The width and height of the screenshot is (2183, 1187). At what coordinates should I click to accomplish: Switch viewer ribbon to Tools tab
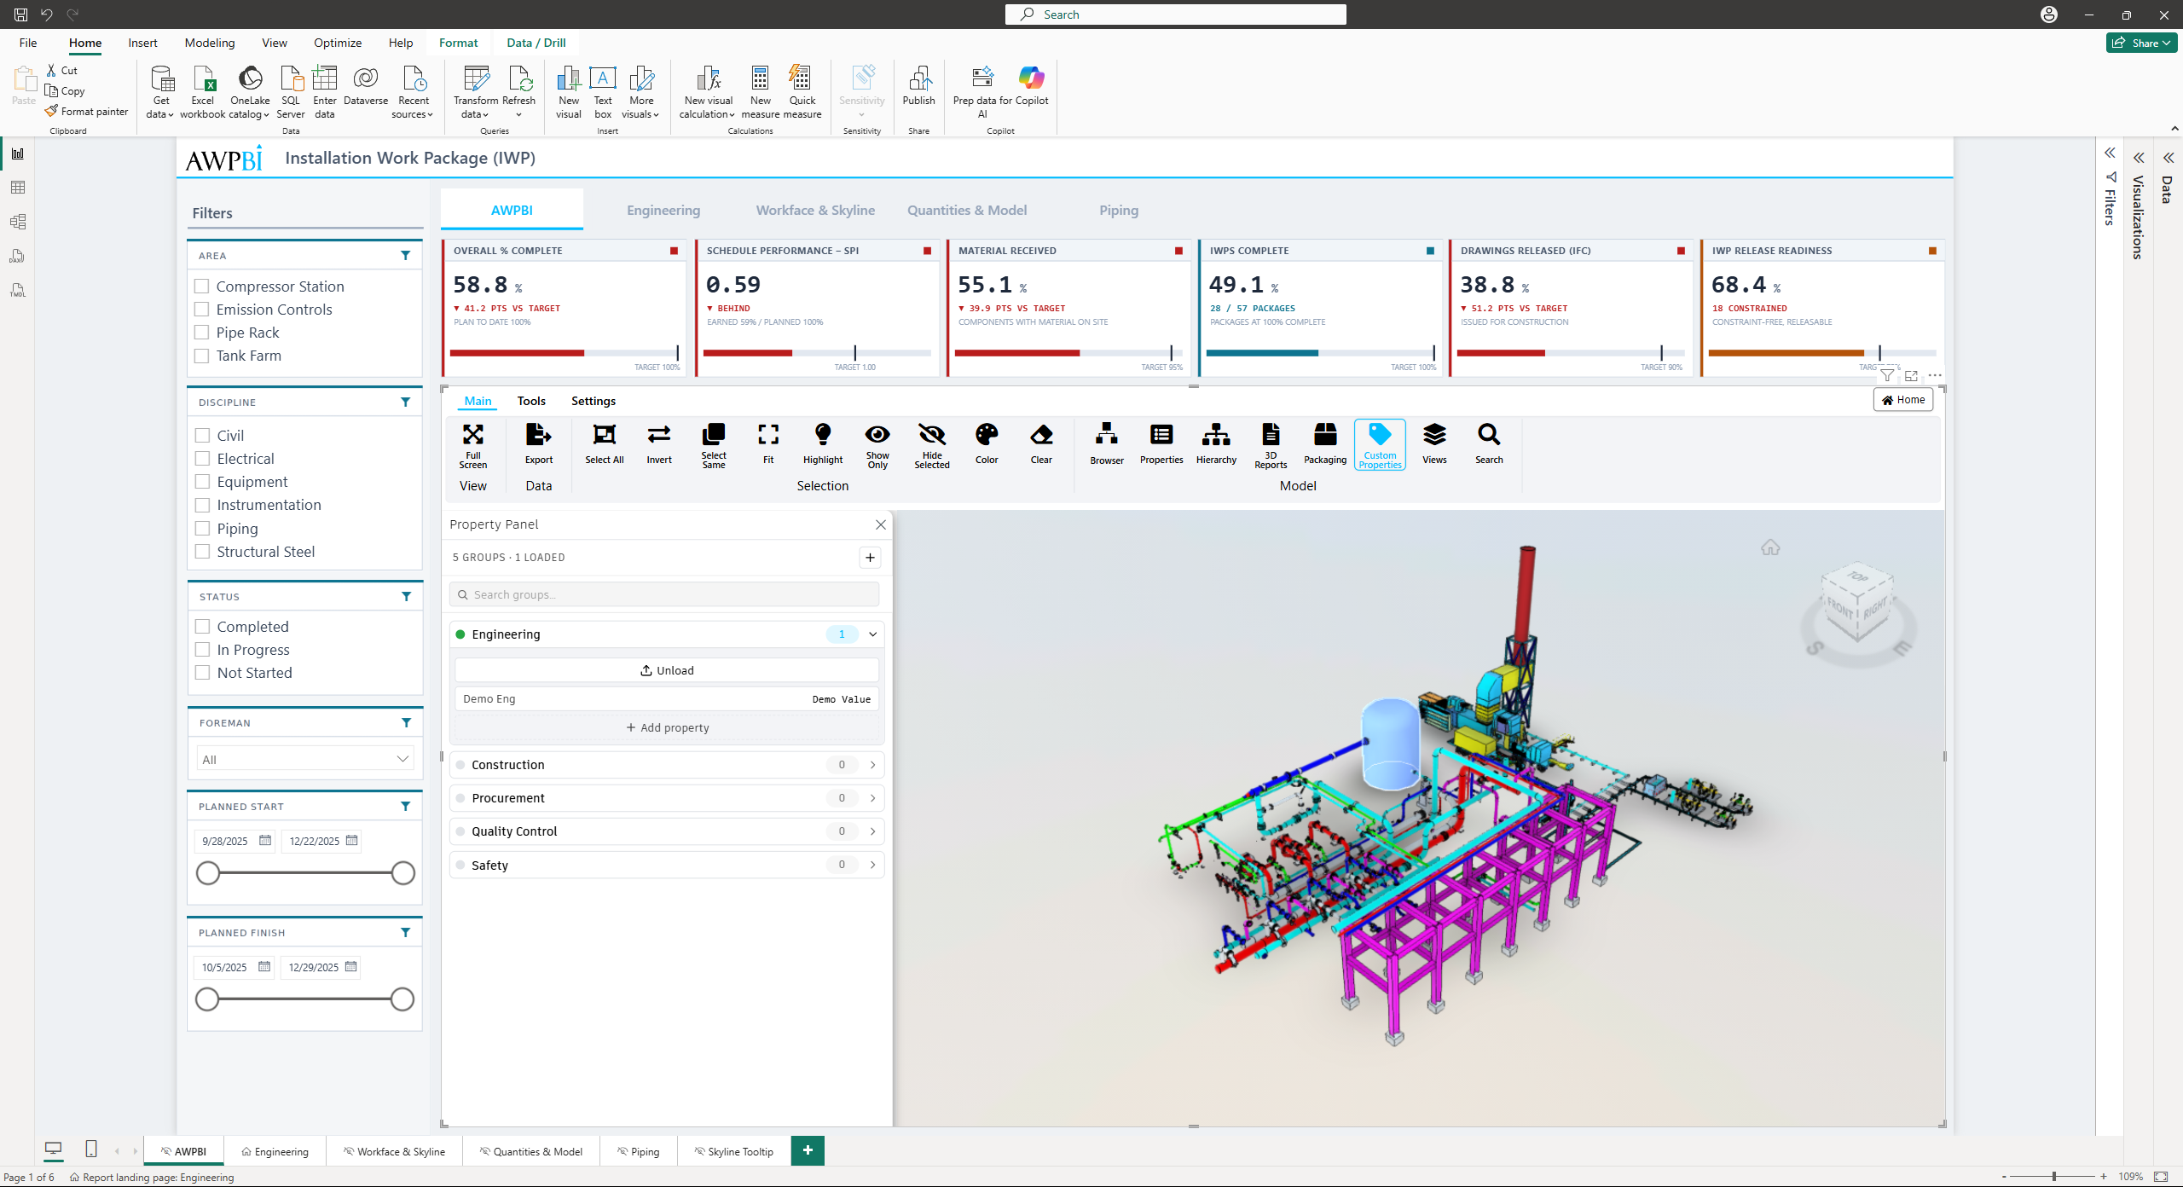(x=531, y=401)
